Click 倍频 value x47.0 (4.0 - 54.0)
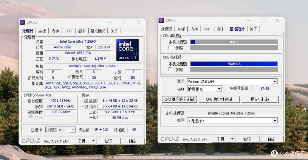The width and height of the screenshot is (308, 160). [x=61, y=106]
